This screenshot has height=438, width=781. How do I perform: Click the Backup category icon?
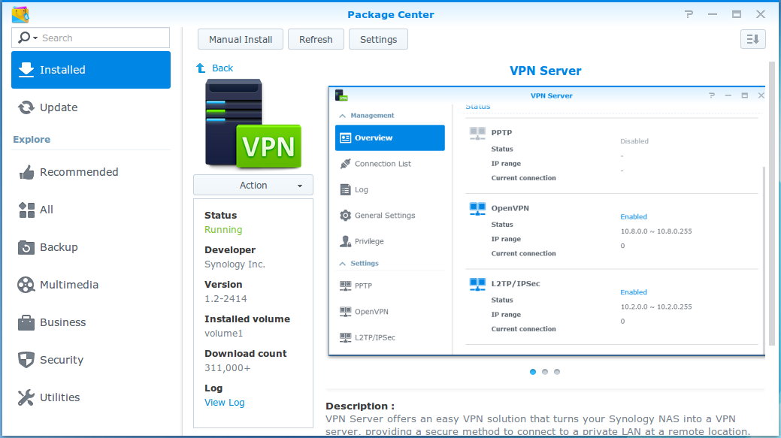point(26,247)
